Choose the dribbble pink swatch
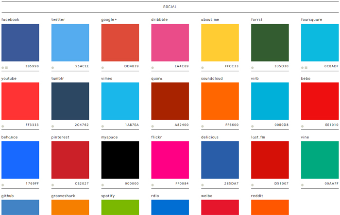This screenshot has height=215, width=340. click(170, 43)
